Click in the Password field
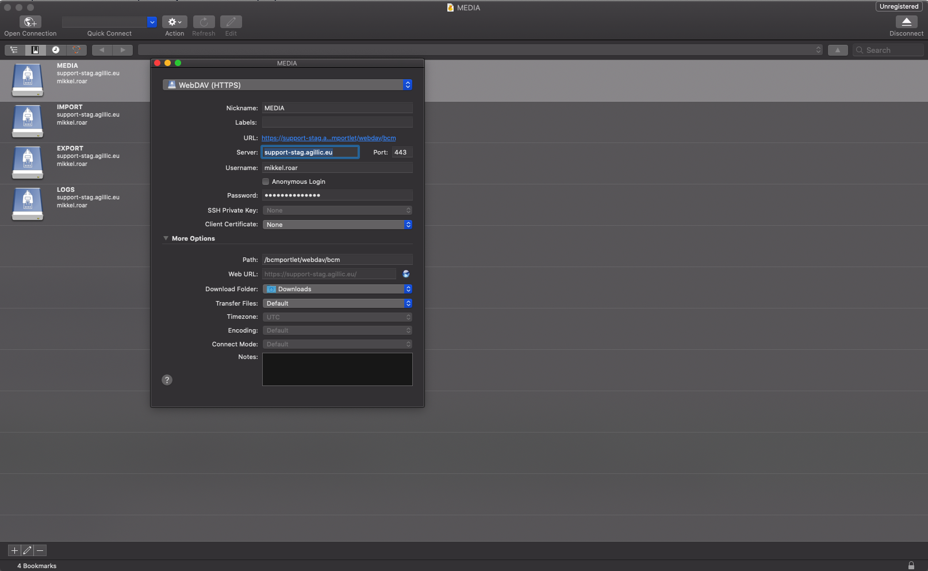Screen dimensions: 928x571 tap(338, 195)
